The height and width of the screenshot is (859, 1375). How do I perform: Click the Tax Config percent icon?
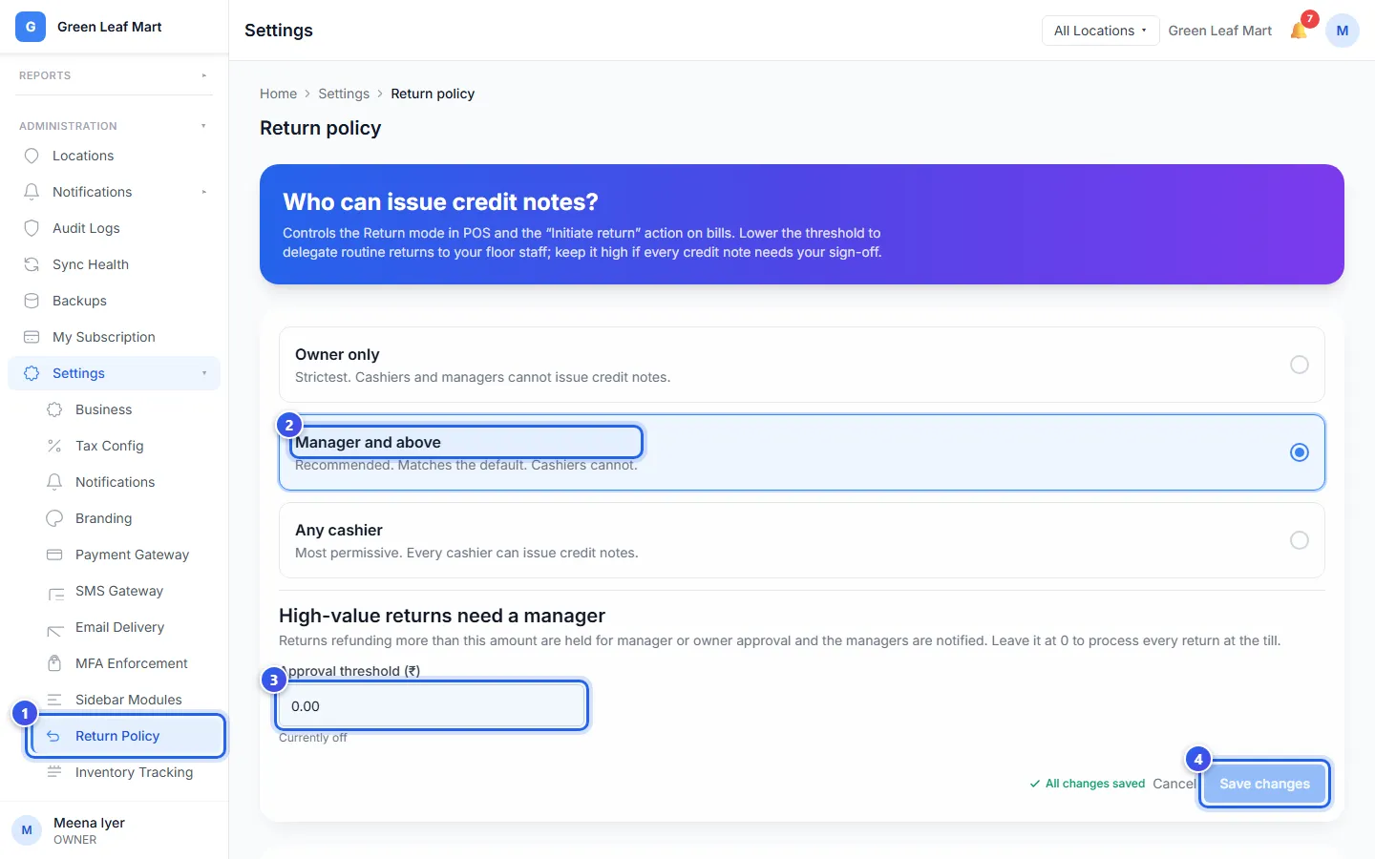(54, 446)
